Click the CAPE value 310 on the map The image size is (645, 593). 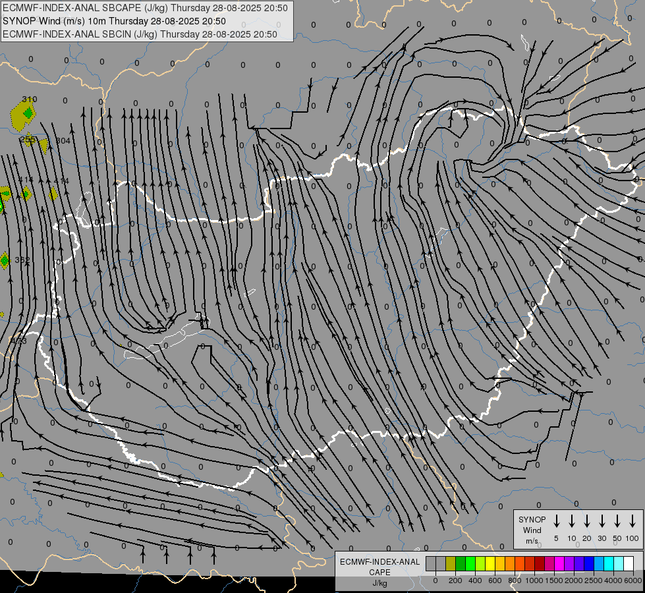[30, 99]
